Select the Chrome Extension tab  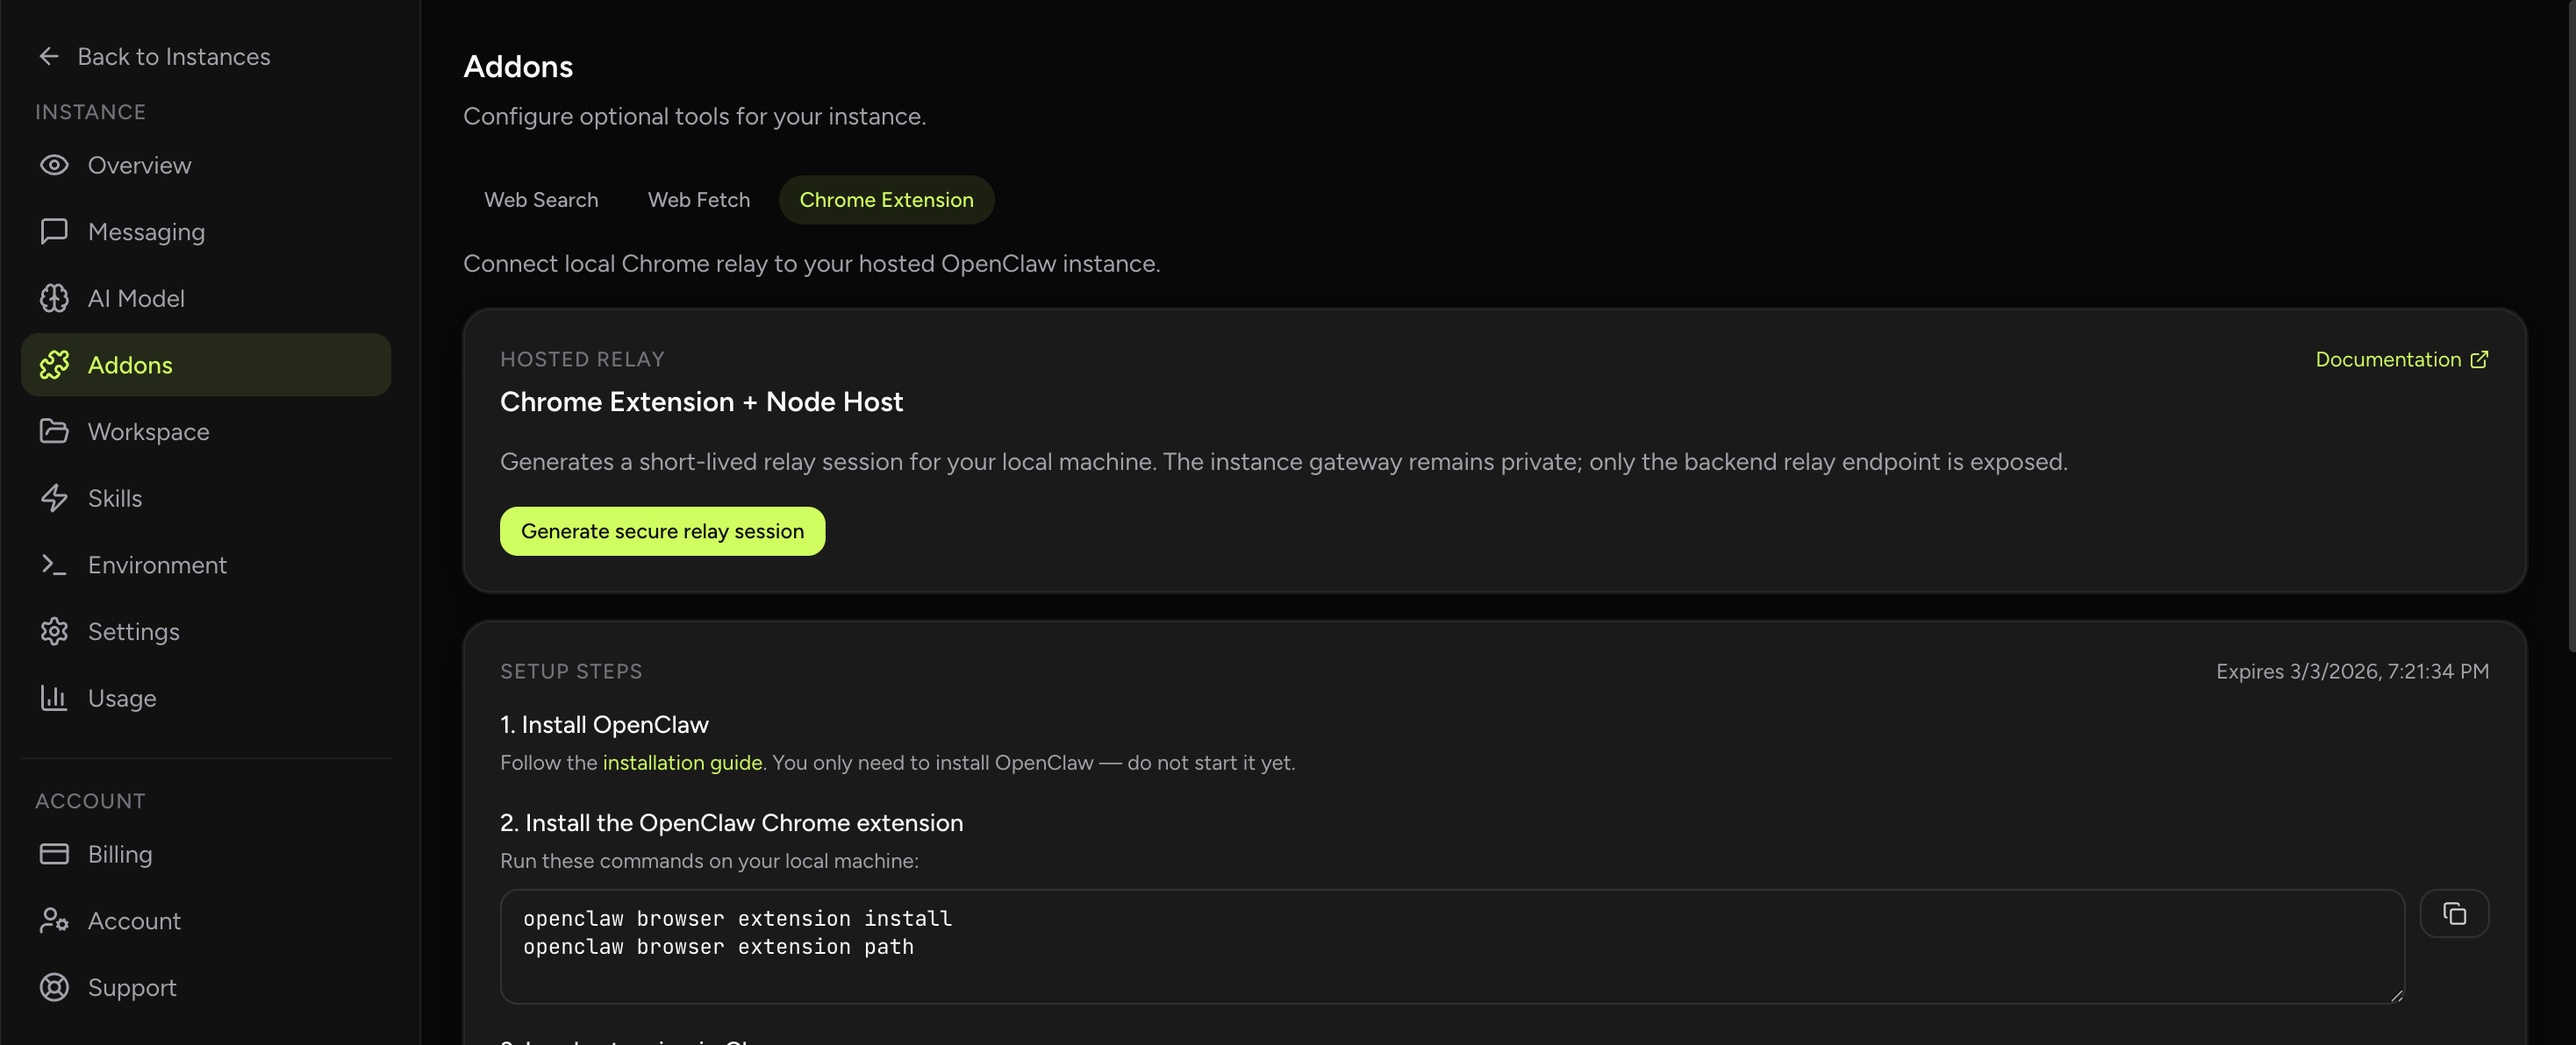[886, 199]
